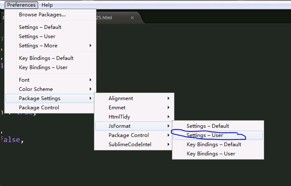Open the Help menu

(x=47, y=5)
